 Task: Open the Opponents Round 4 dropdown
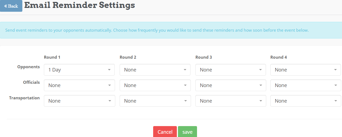click(305, 70)
